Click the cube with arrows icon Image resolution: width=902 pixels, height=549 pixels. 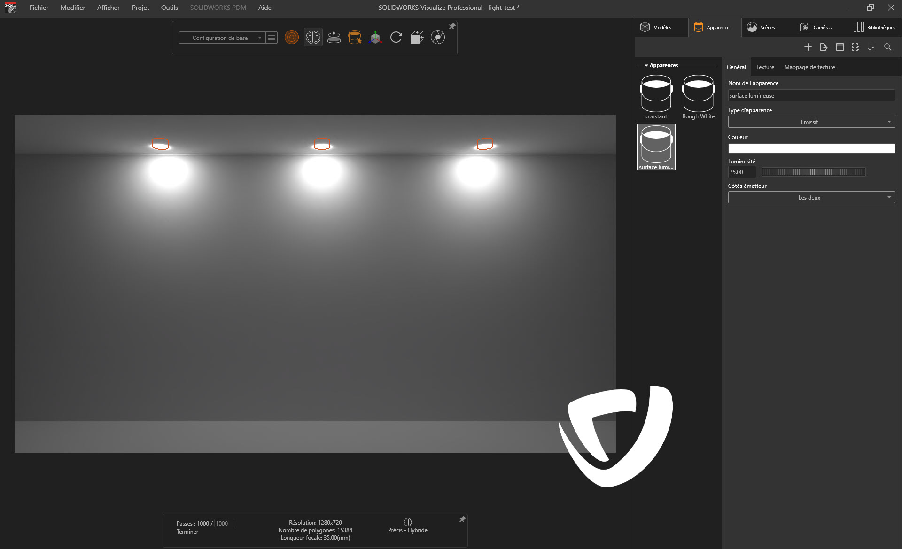click(x=417, y=38)
